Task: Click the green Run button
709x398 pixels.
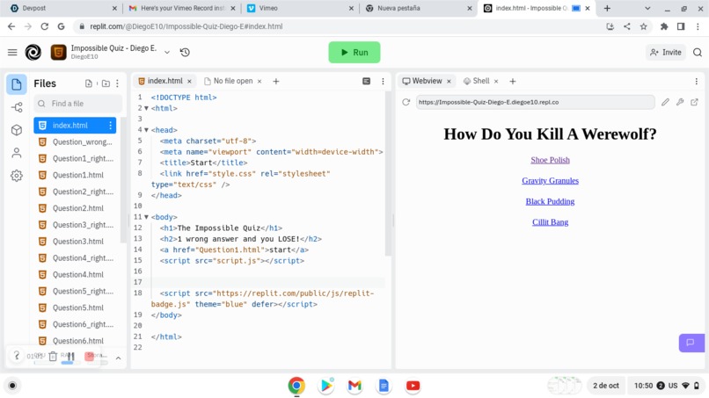Action: click(x=354, y=53)
